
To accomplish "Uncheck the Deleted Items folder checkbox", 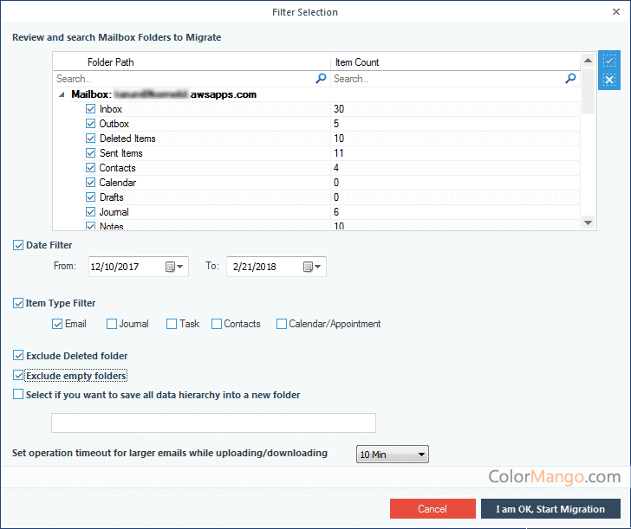I will [91, 139].
